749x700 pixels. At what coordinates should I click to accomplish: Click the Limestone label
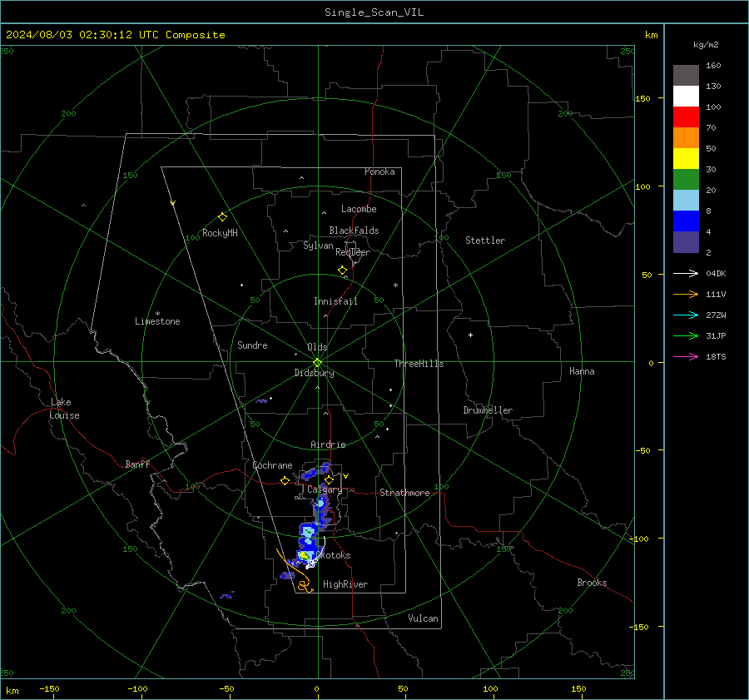(157, 321)
